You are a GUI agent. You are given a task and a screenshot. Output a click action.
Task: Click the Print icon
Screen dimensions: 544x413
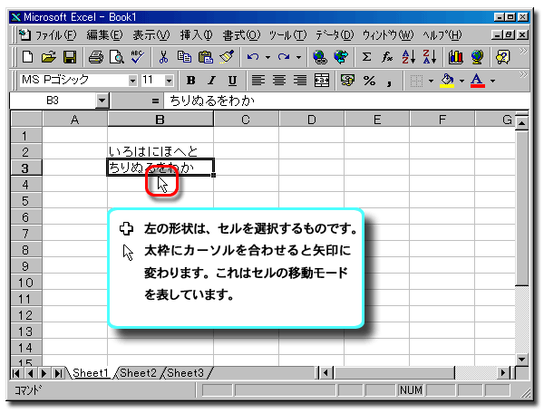pos(96,57)
